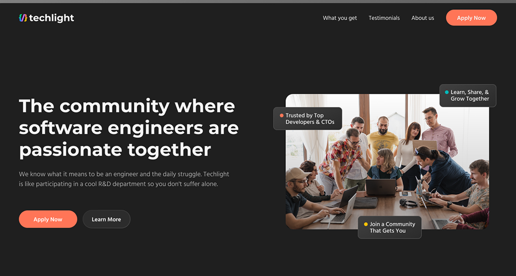Open the About us nav link
Viewport: 516px width, 276px height.
coord(423,18)
